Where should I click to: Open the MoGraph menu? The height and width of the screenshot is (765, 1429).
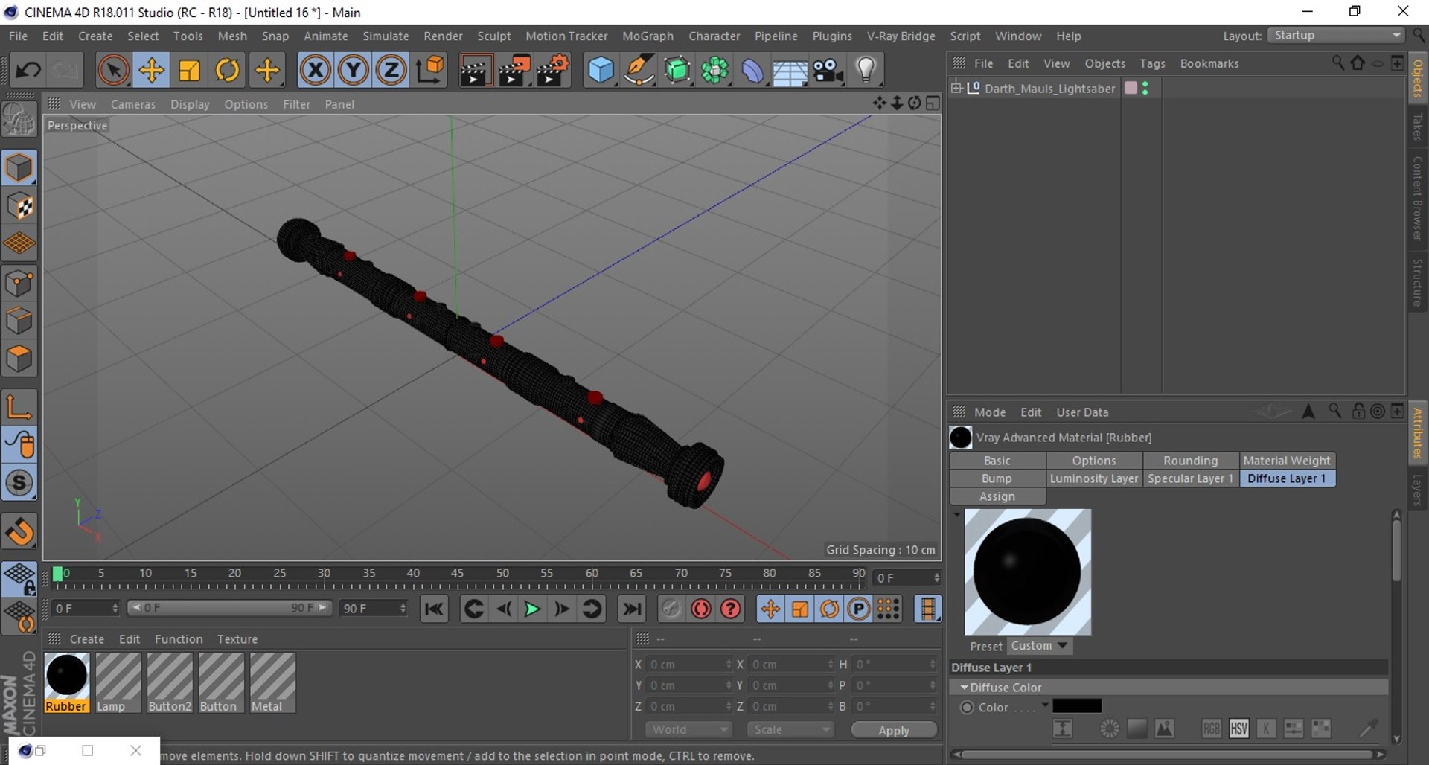click(x=648, y=36)
